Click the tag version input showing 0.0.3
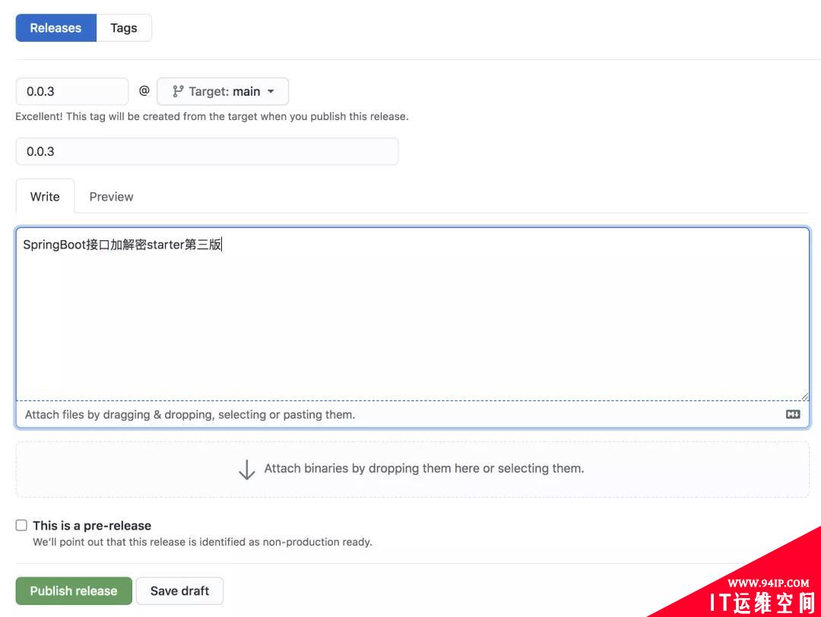 (71, 92)
